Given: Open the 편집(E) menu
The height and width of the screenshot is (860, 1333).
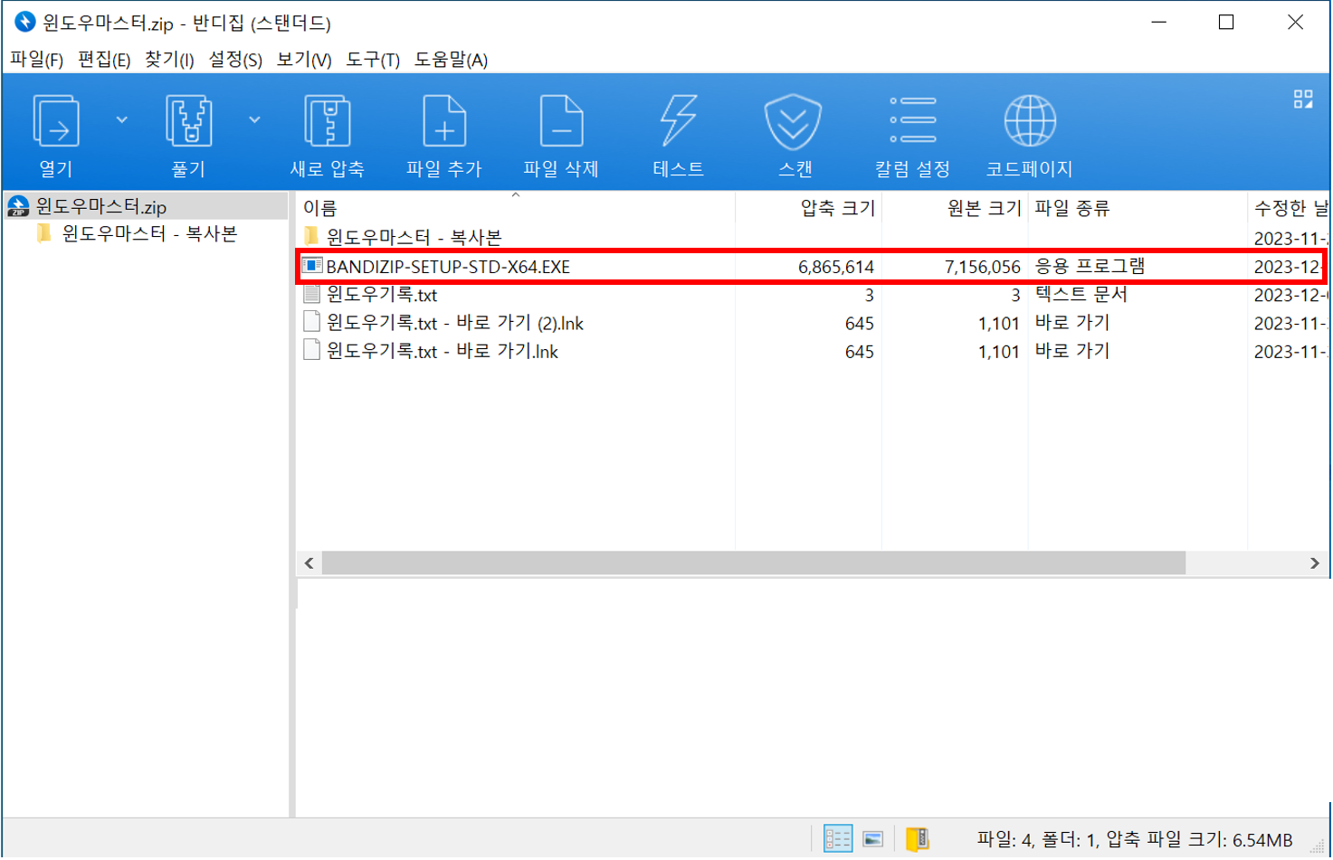Looking at the screenshot, I should click(104, 60).
